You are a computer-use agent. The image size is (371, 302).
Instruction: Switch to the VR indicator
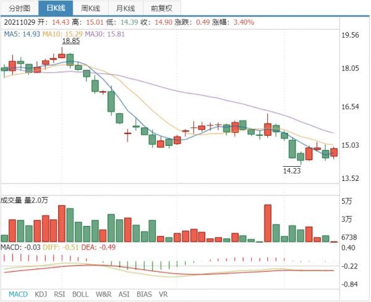click(164, 295)
